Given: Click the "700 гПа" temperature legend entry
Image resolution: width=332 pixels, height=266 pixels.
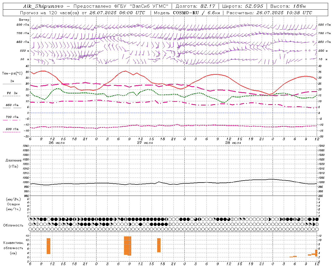Looking at the screenshot, I should pos(12,117).
